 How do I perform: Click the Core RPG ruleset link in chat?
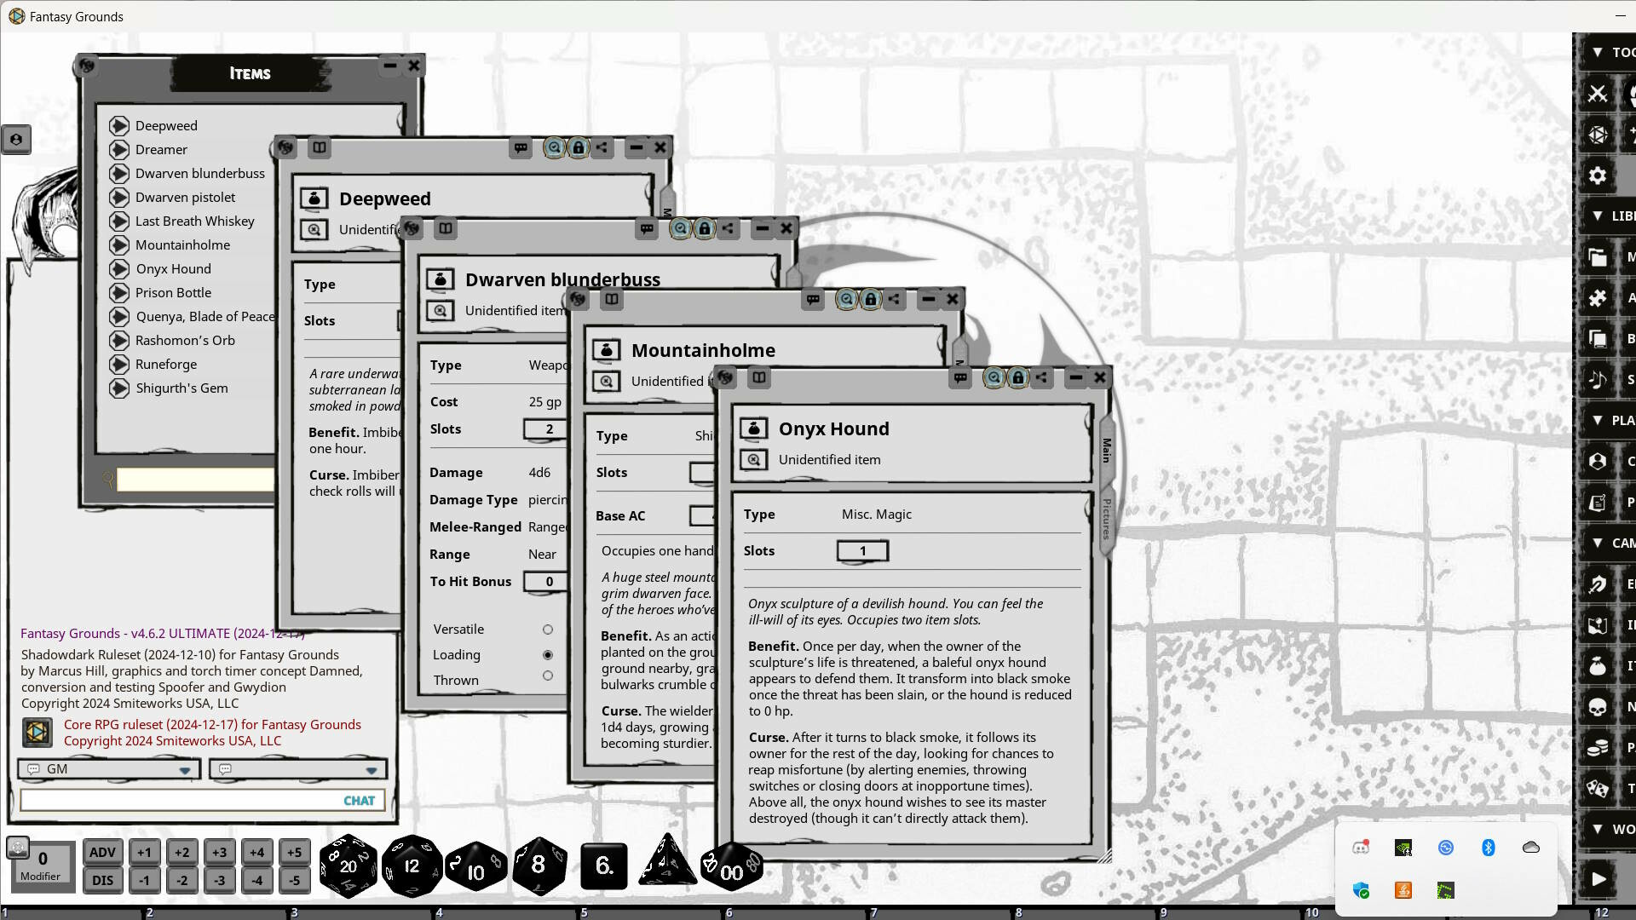pyautogui.click(x=211, y=725)
